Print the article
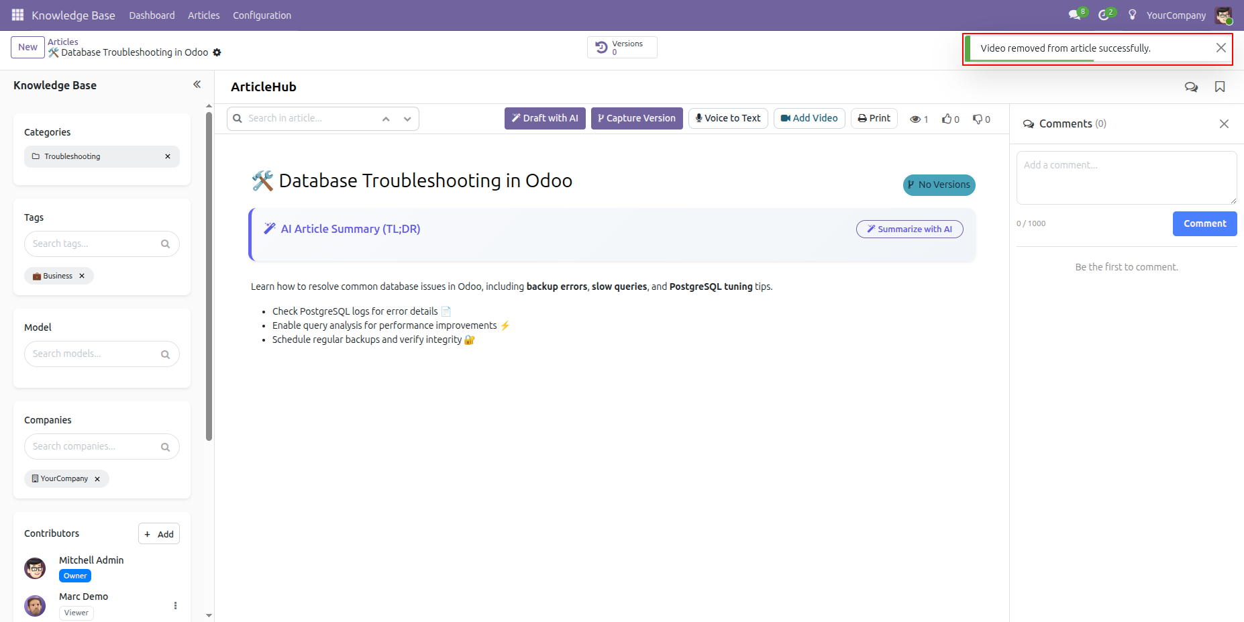 coord(874,118)
